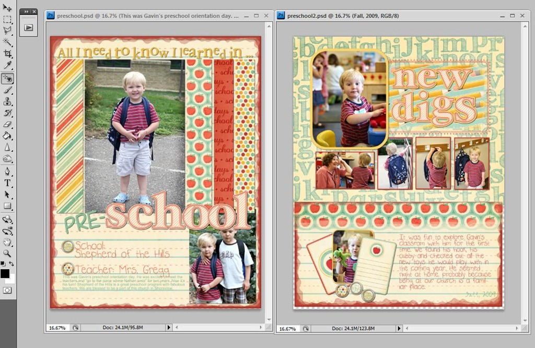Screen dimensions: 535x348
Task: Click vertical scrollbar down arrow in preschool2.psd
Action: (x=525, y=321)
